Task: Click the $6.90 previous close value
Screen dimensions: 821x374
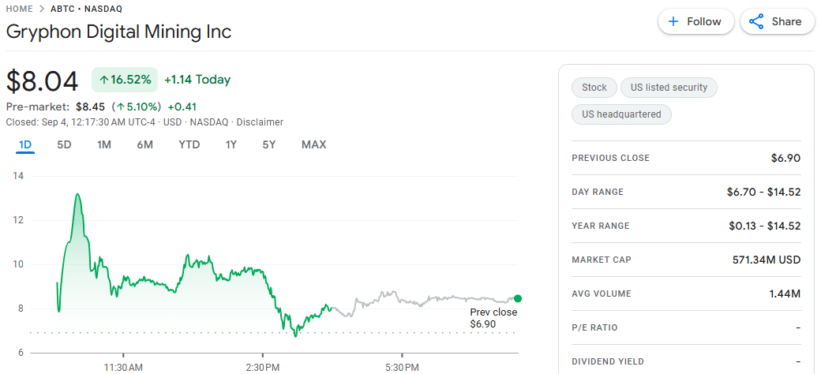Action: [785, 158]
